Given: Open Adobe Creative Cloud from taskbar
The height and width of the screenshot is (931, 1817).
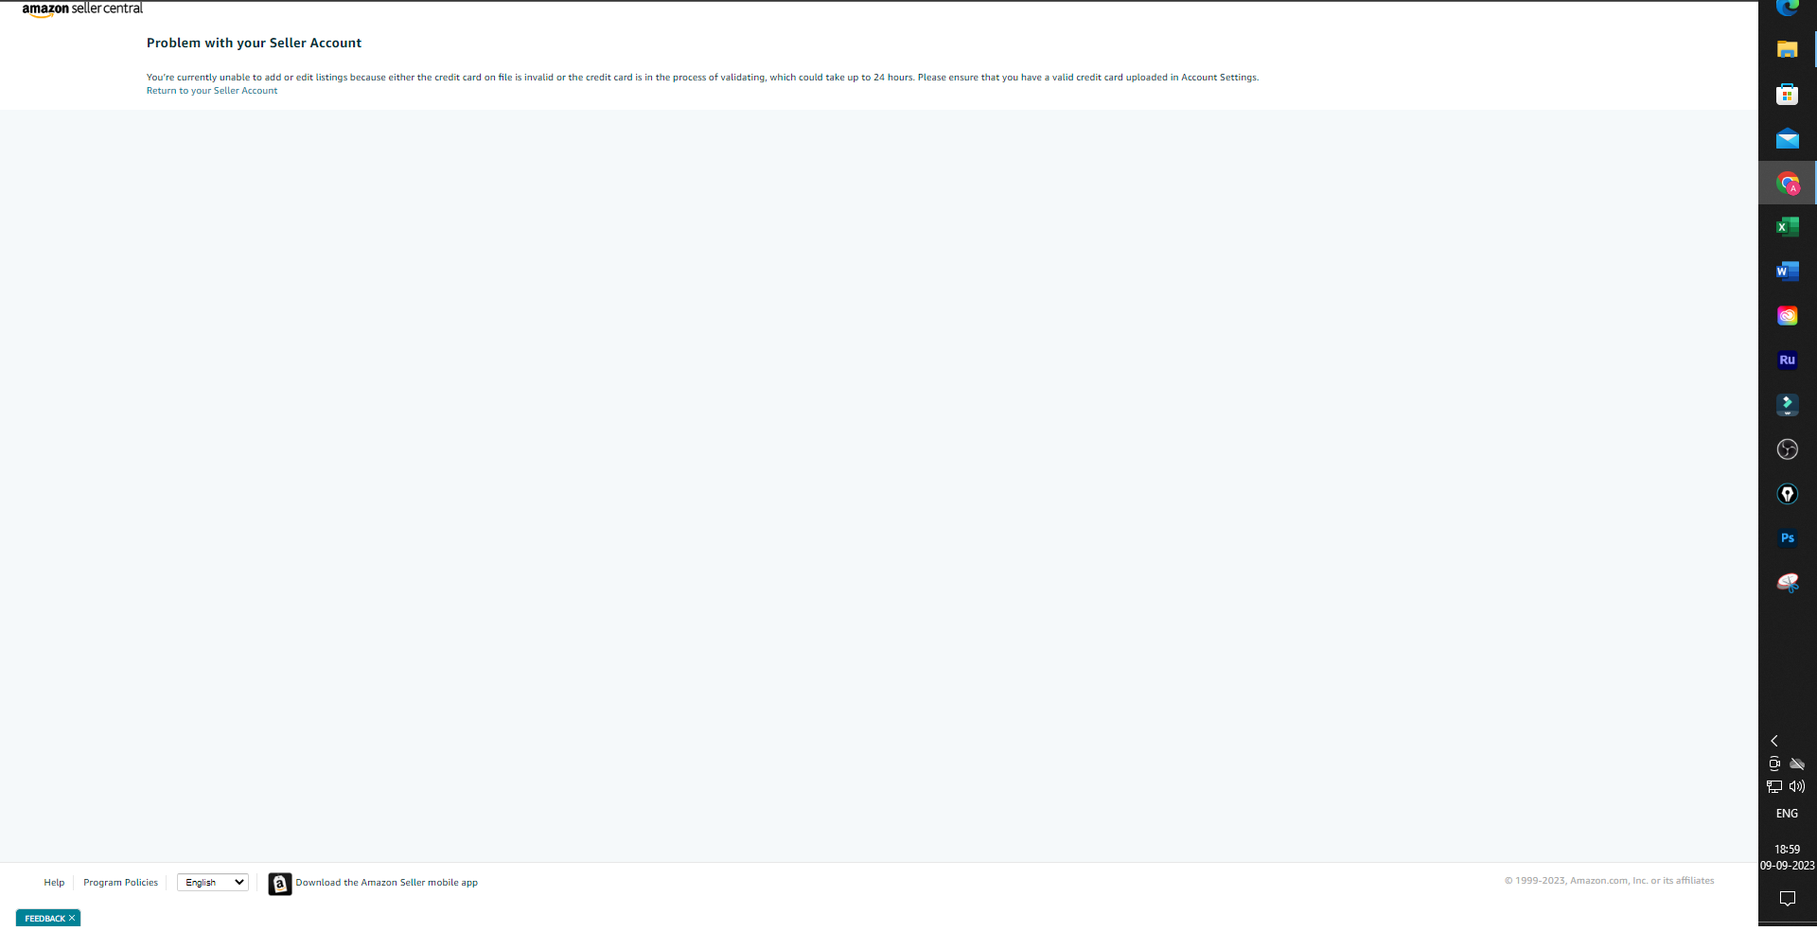Looking at the screenshot, I should click(1788, 316).
